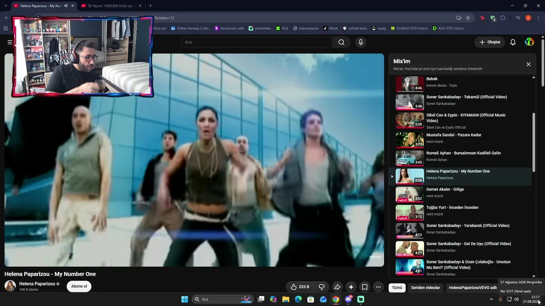Viewport: 545px width, 306px height.
Task: Open the sohbet botu bookmark
Action: [x=354, y=28]
